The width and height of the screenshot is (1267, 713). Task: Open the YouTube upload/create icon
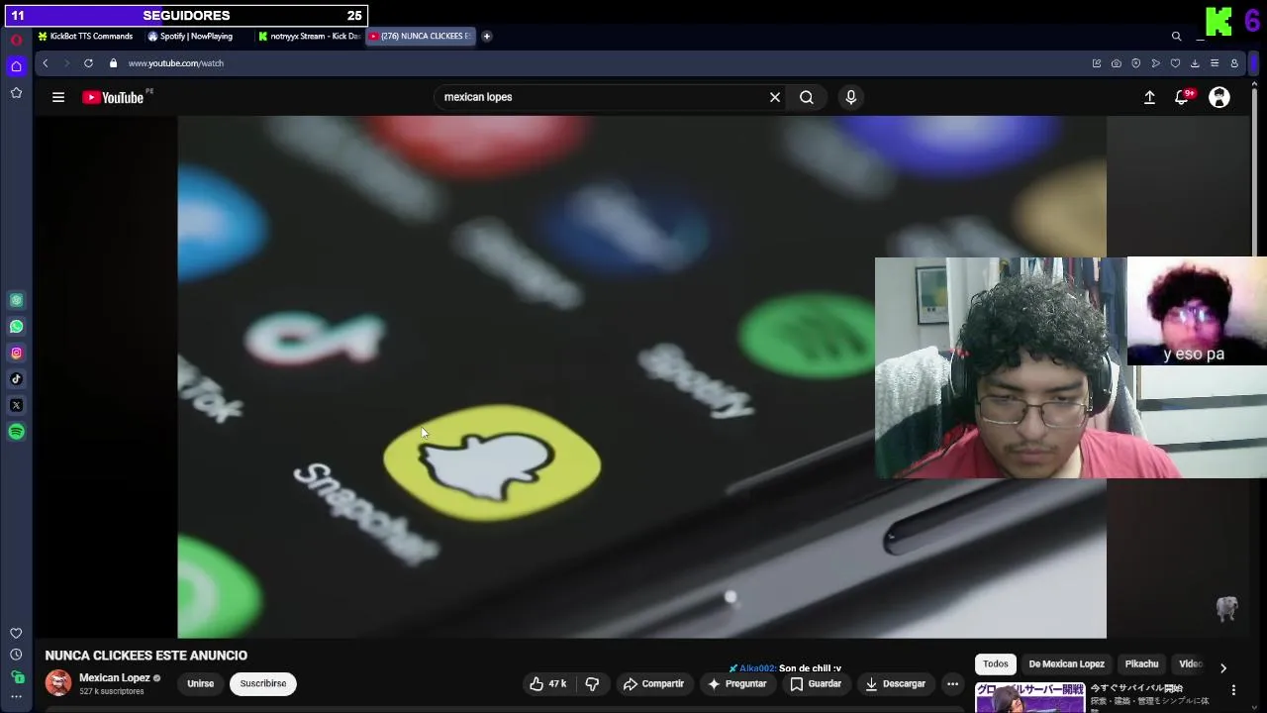click(1149, 97)
